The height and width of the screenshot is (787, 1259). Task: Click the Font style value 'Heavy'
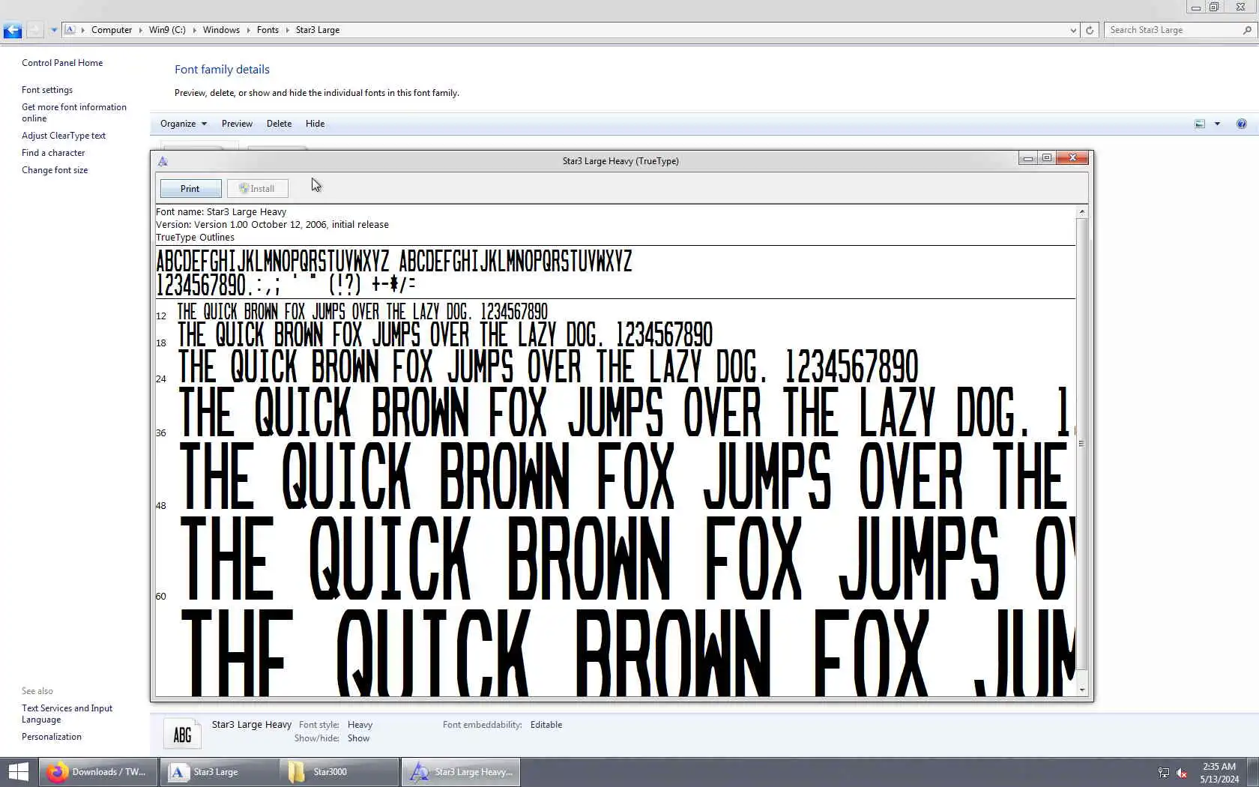(x=360, y=725)
